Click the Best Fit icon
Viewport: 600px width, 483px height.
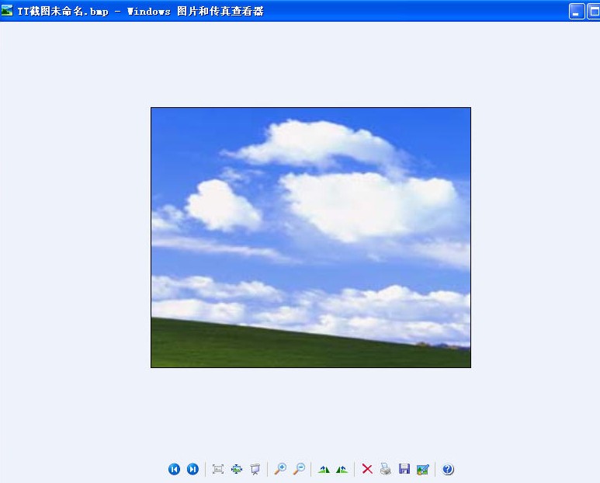tap(218, 469)
